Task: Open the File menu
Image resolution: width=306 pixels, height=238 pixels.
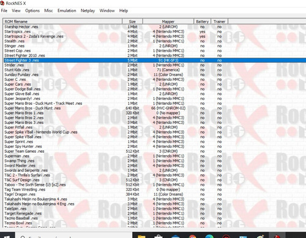Action: click(4, 10)
